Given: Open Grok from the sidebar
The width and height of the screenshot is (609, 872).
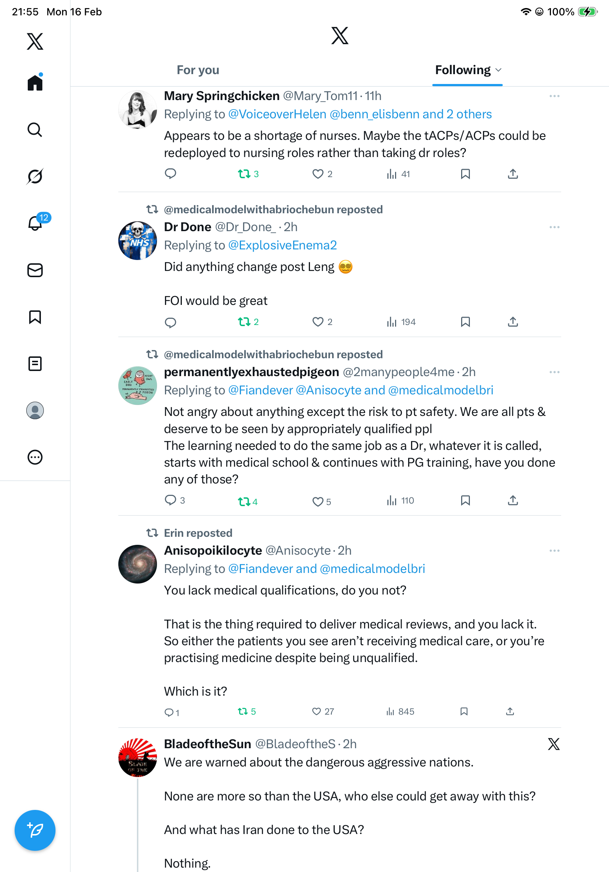Looking at the screenshot, I should coord(35,176).
